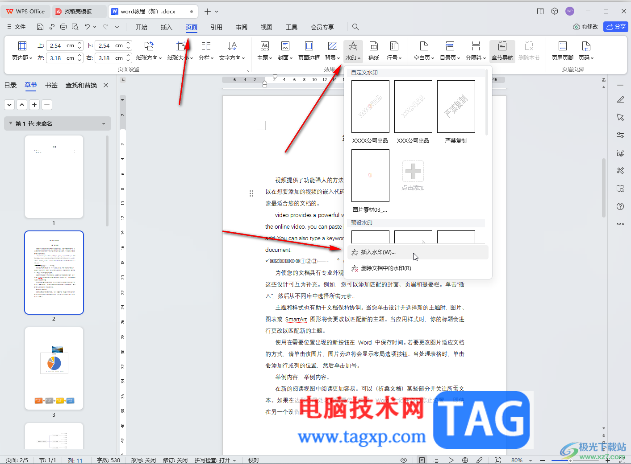The width and height of the screenshot is (631, 464).
Task: Click the zoom slider in the status bar
Action: tap(575, 460)
